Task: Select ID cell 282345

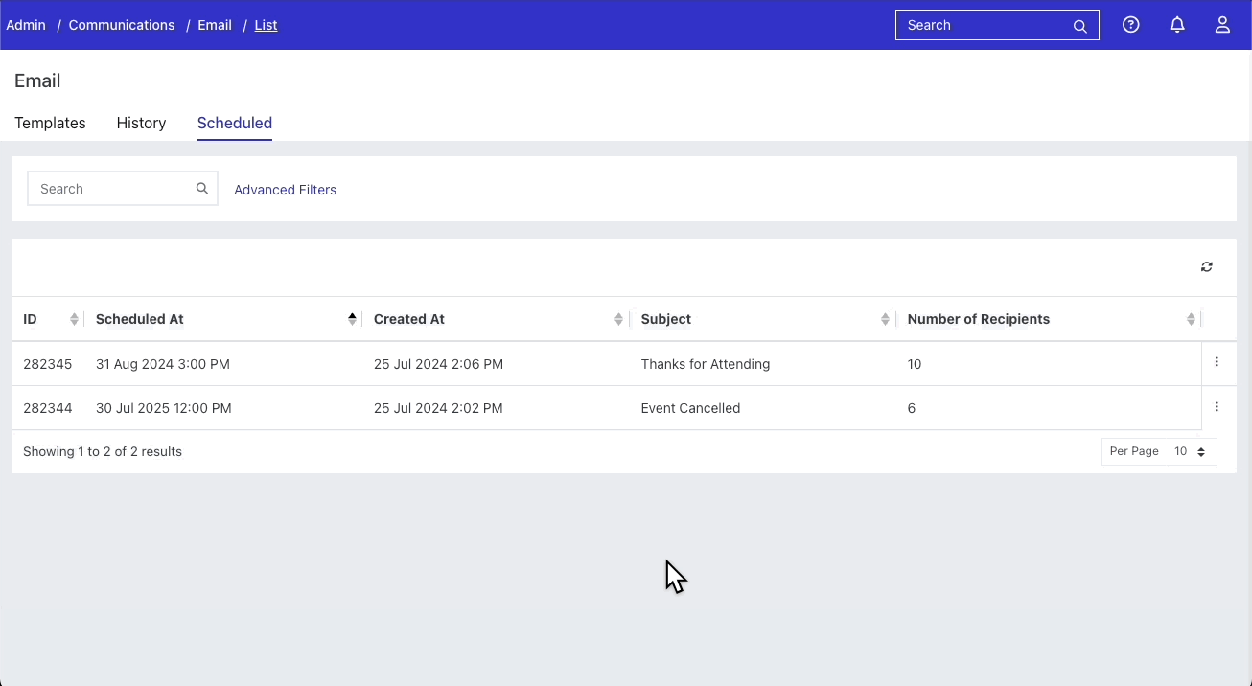Action: click(x=48, y=364)
